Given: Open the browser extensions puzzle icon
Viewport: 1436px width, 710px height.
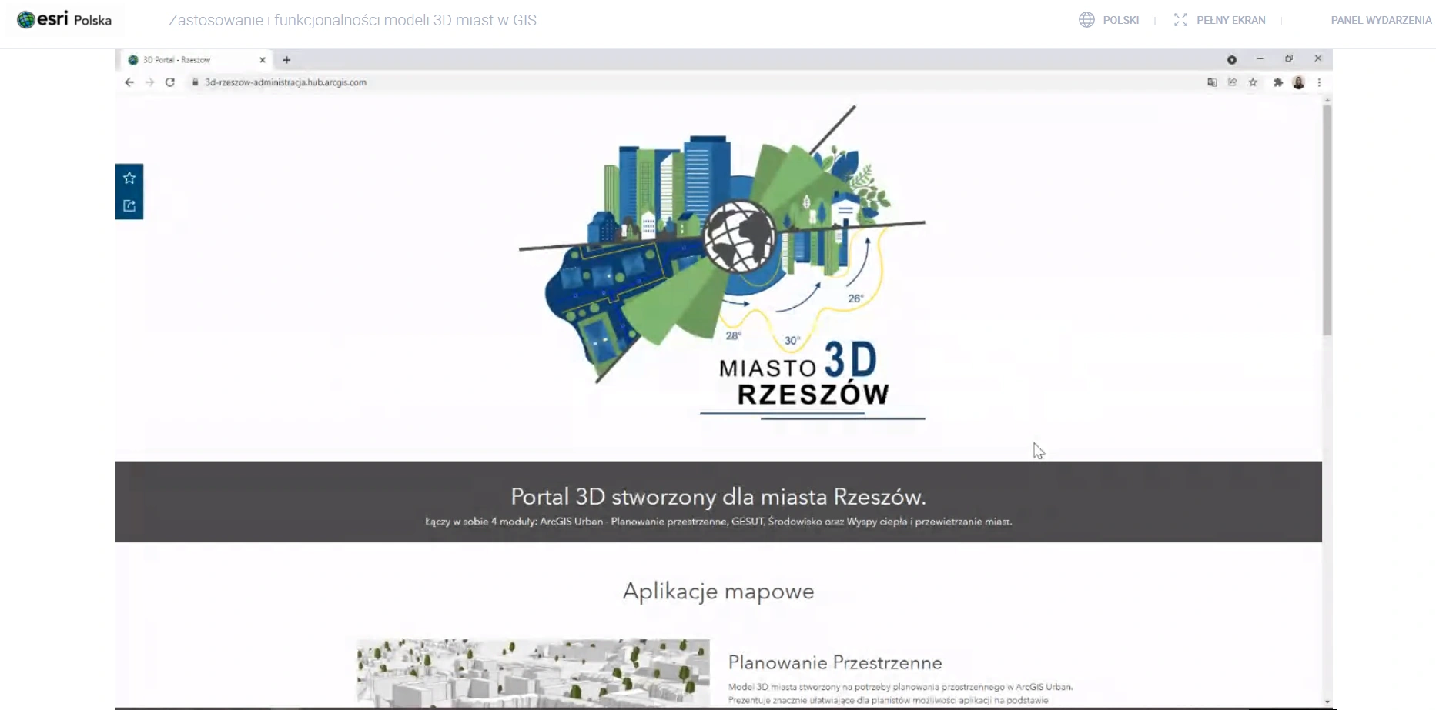Looking at the screenshot, I should pos(1278,82).
